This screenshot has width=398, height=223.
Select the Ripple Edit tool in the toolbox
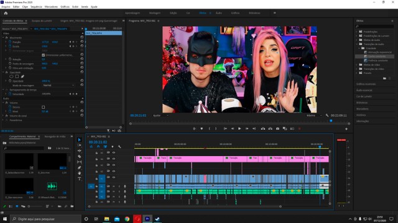pyautogui.click(x=79, y=151)
